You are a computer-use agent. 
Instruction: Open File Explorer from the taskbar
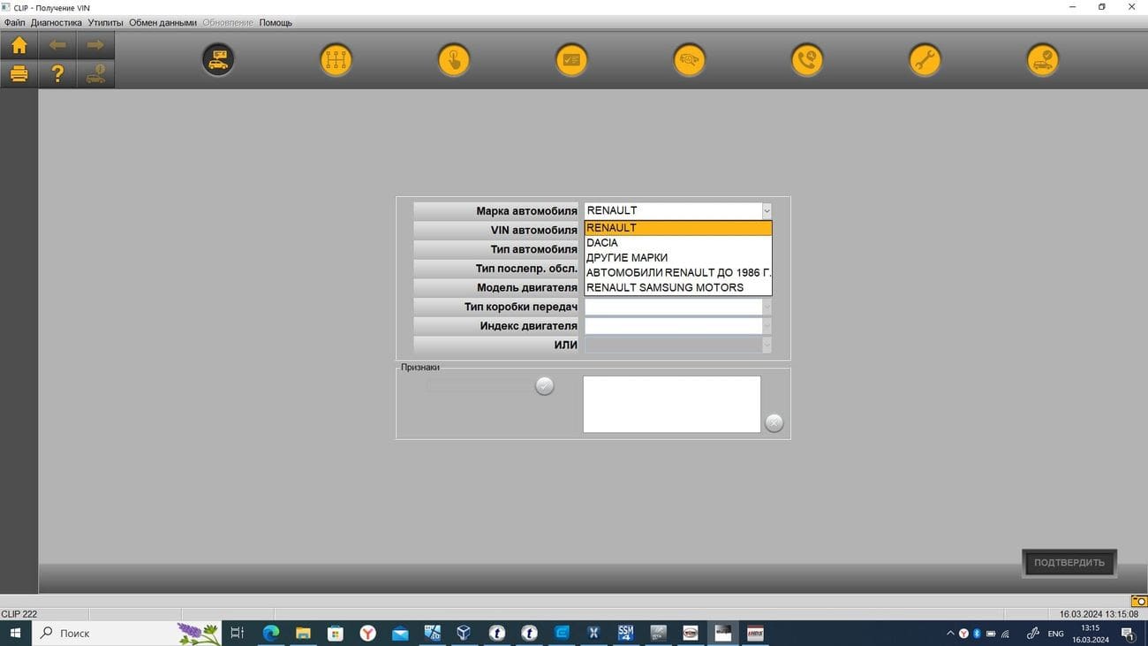303,633
